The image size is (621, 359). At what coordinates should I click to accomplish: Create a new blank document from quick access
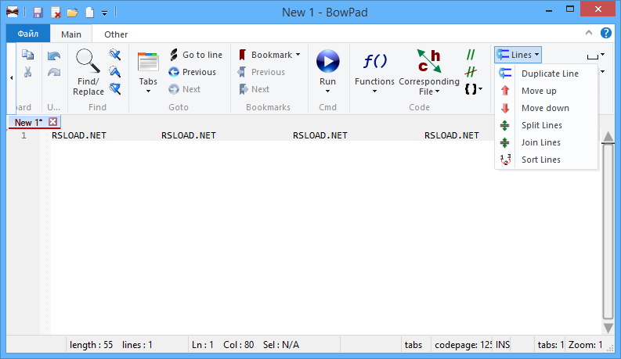pos(90,13)
